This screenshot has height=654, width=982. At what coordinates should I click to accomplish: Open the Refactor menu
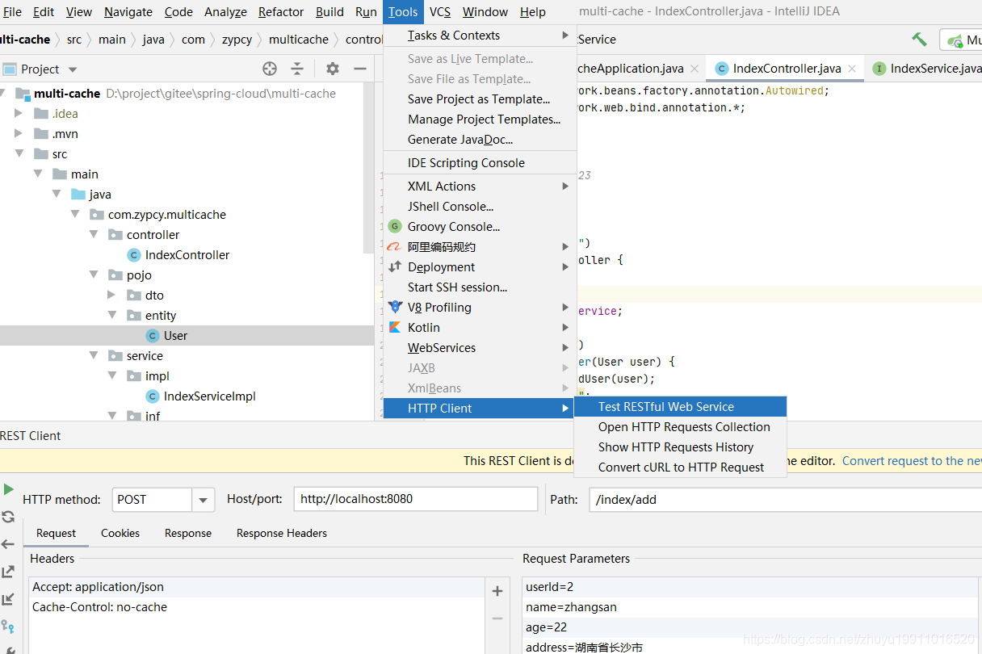coord(281,12)
